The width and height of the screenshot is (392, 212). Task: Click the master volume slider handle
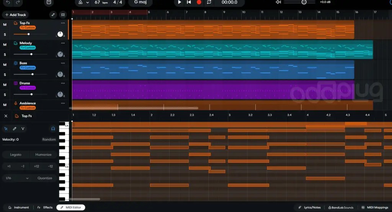coord(304,2)
